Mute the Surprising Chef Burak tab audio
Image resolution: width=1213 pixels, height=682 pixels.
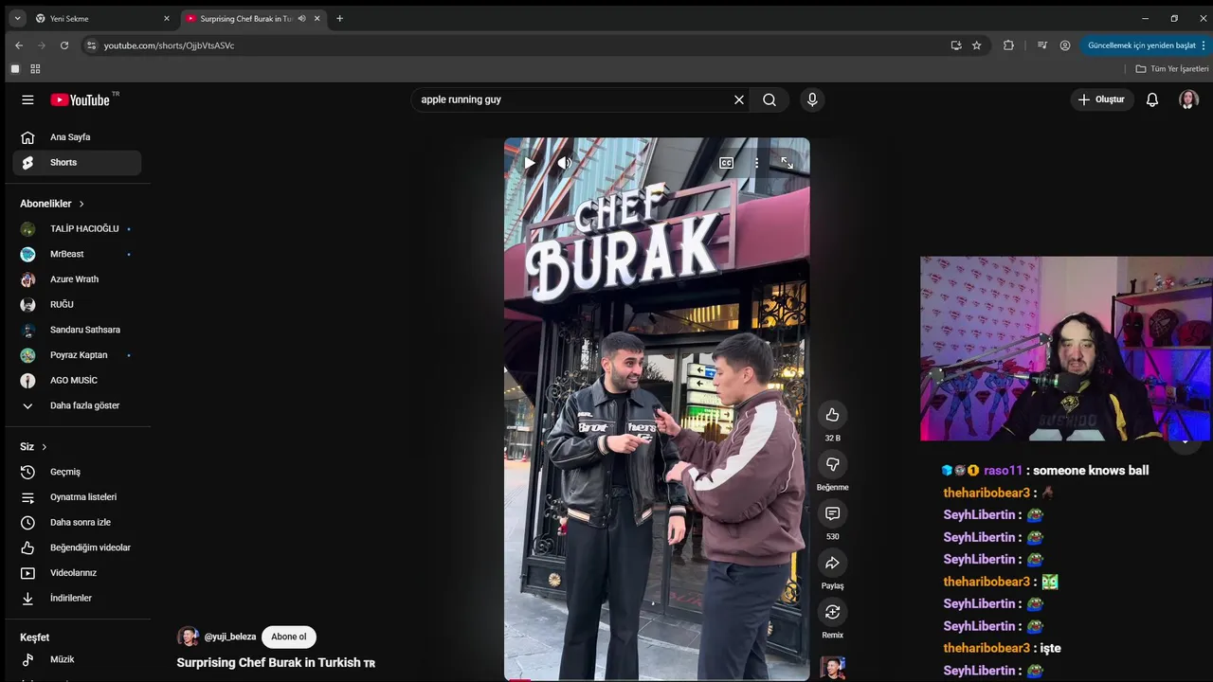click(302, 18)
